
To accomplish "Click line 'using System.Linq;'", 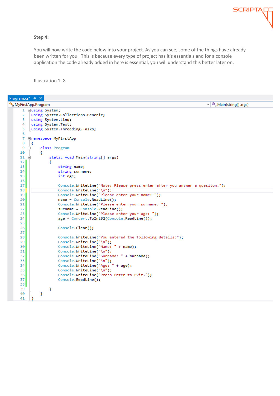I will (x=51, y=120).
